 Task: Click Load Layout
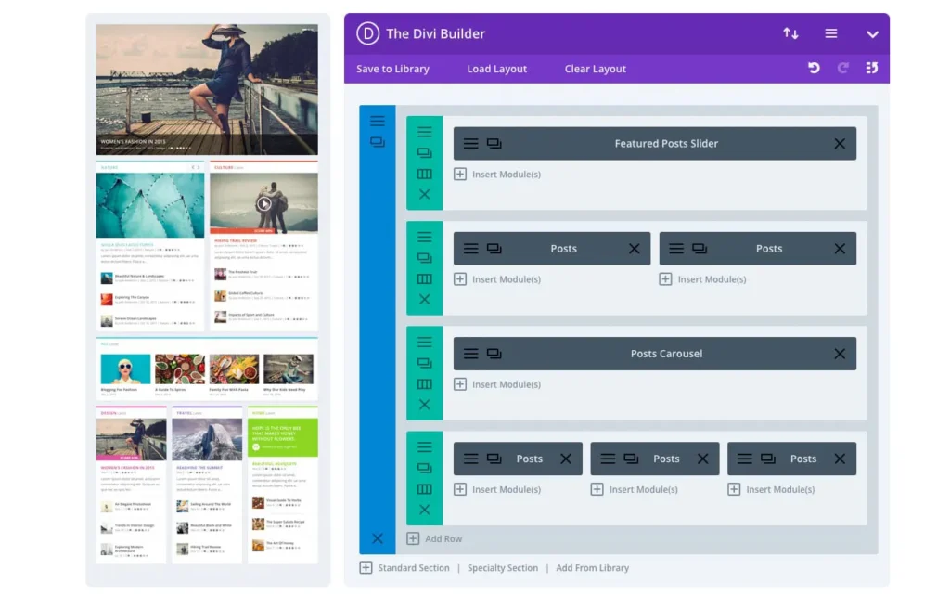(x=497, y=69)
